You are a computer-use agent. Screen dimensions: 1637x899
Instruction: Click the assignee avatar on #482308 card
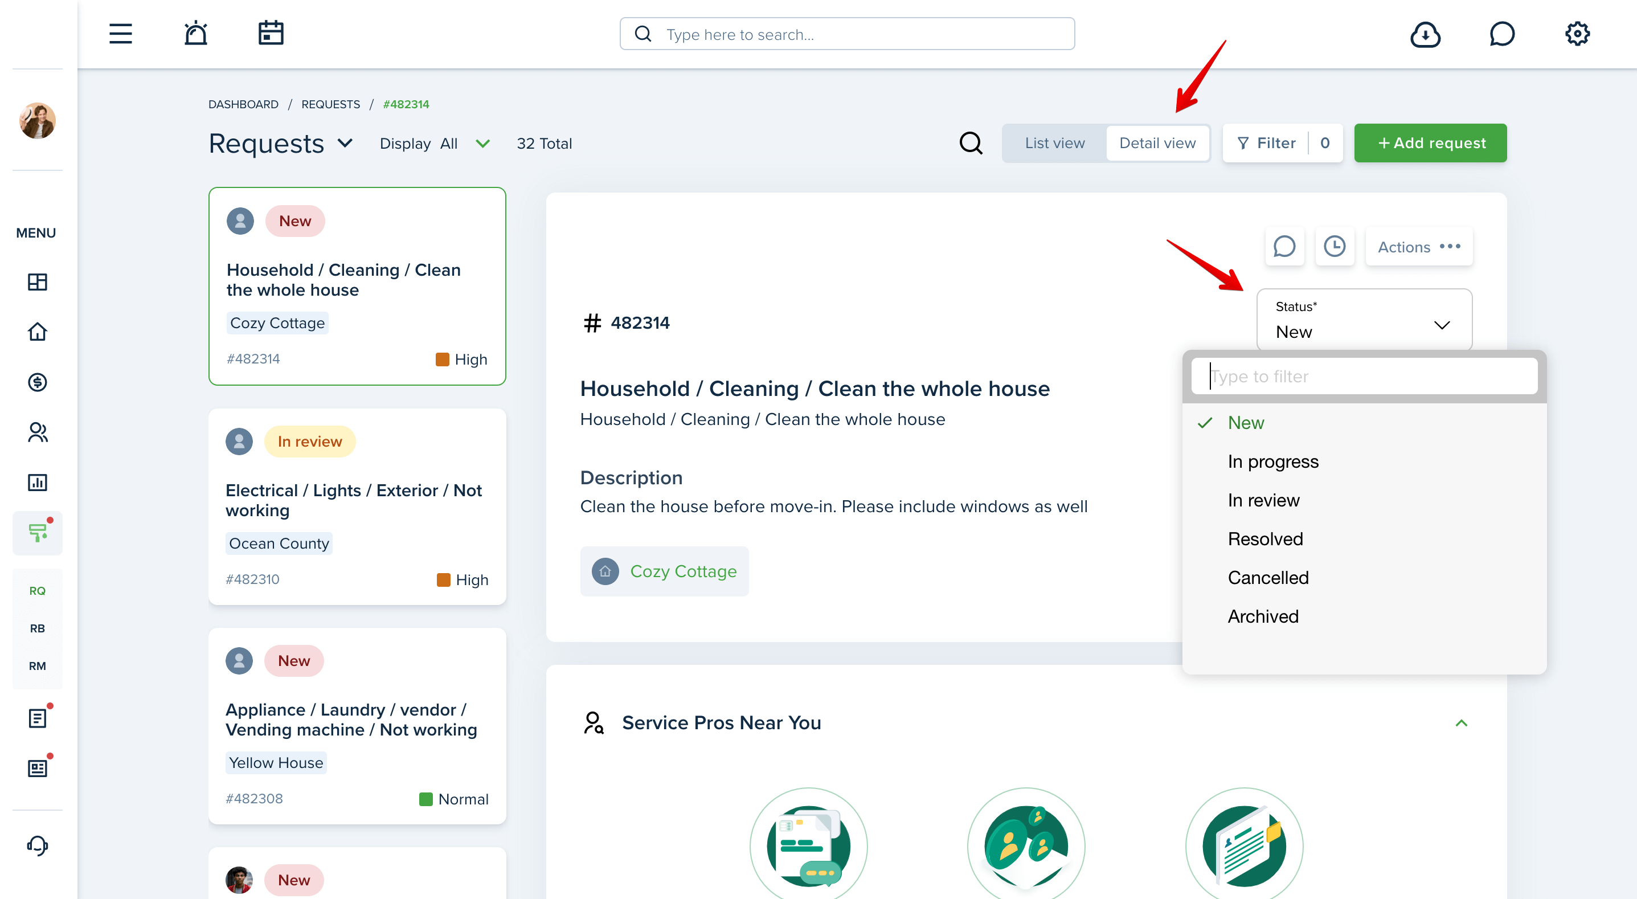239,661
